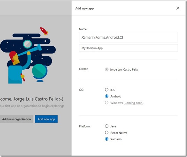This screenshot has height=157, width=187.
Task: Click the owner avatar icon
Action: [x=107, y=69]
